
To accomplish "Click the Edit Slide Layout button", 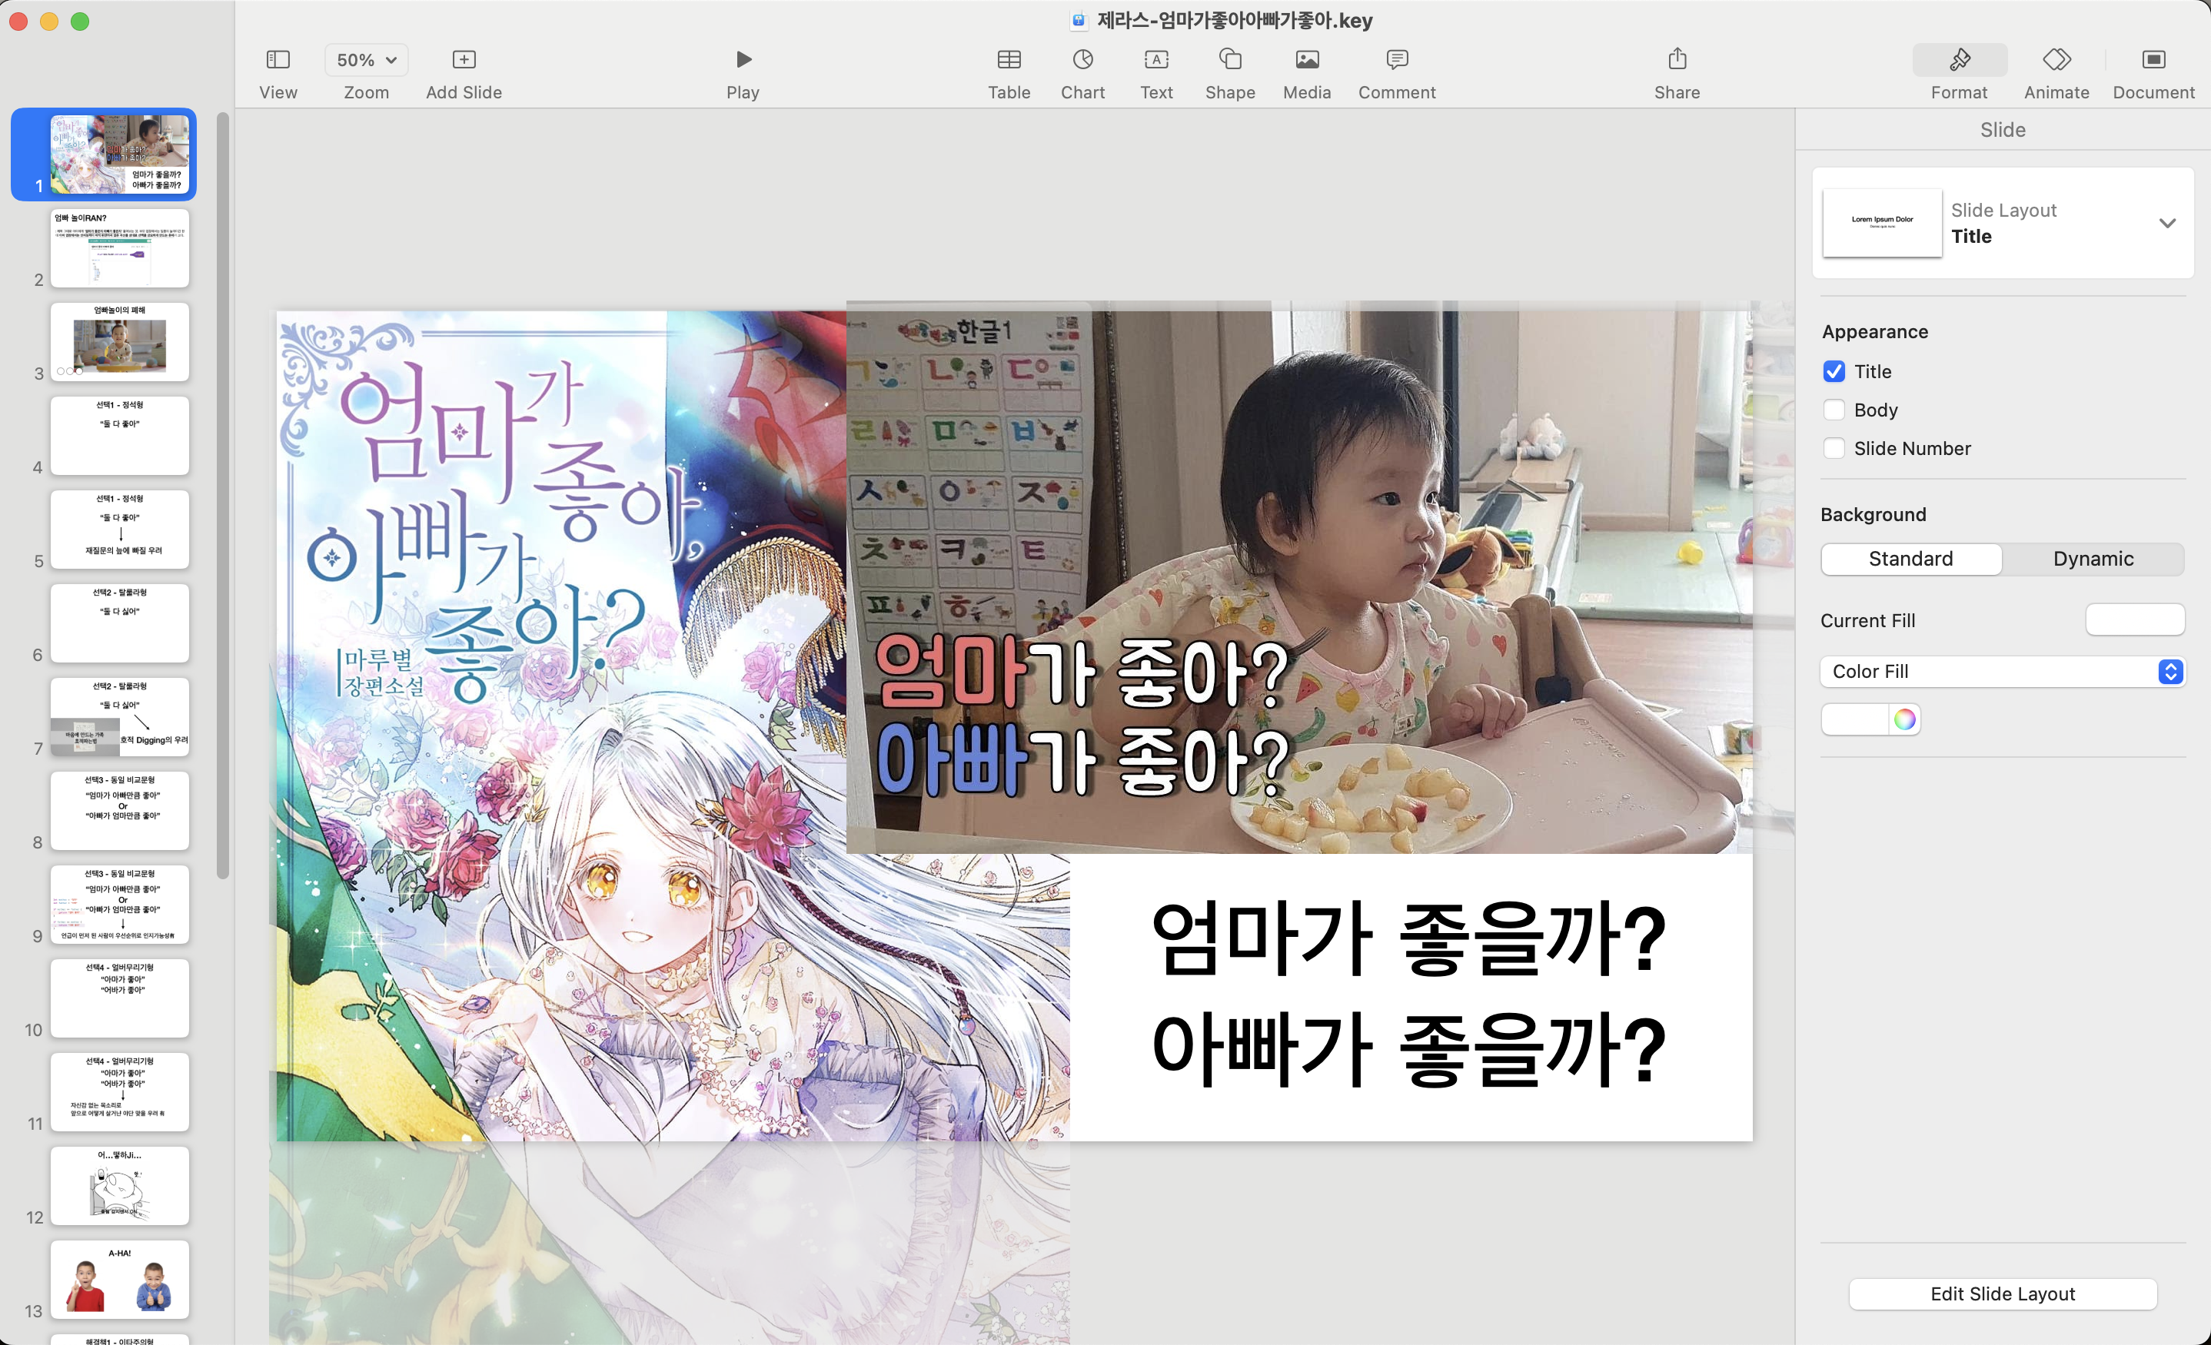I will (x=2002, y=1294).
